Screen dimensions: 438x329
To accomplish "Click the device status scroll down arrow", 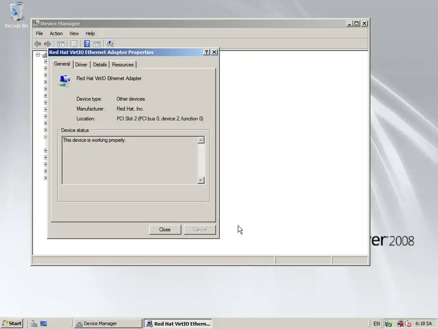I will [x=201, y=180].
